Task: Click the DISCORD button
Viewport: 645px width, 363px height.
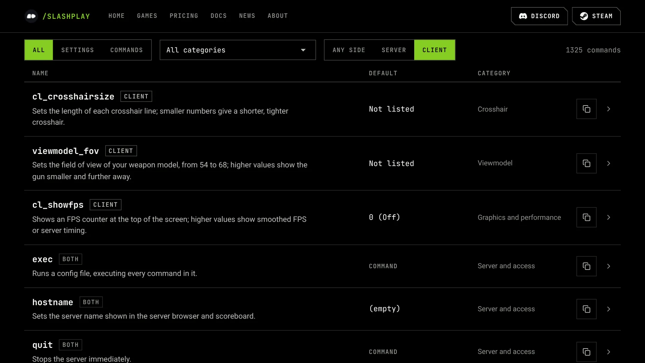Action: (x=540, y=16)
